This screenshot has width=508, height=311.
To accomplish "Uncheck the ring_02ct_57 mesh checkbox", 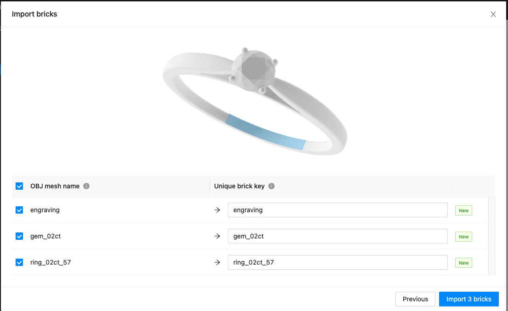I will tap(19, 262).
